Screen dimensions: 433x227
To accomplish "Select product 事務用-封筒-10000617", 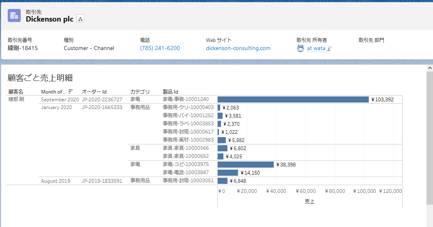I will click(x=188, y=132).
